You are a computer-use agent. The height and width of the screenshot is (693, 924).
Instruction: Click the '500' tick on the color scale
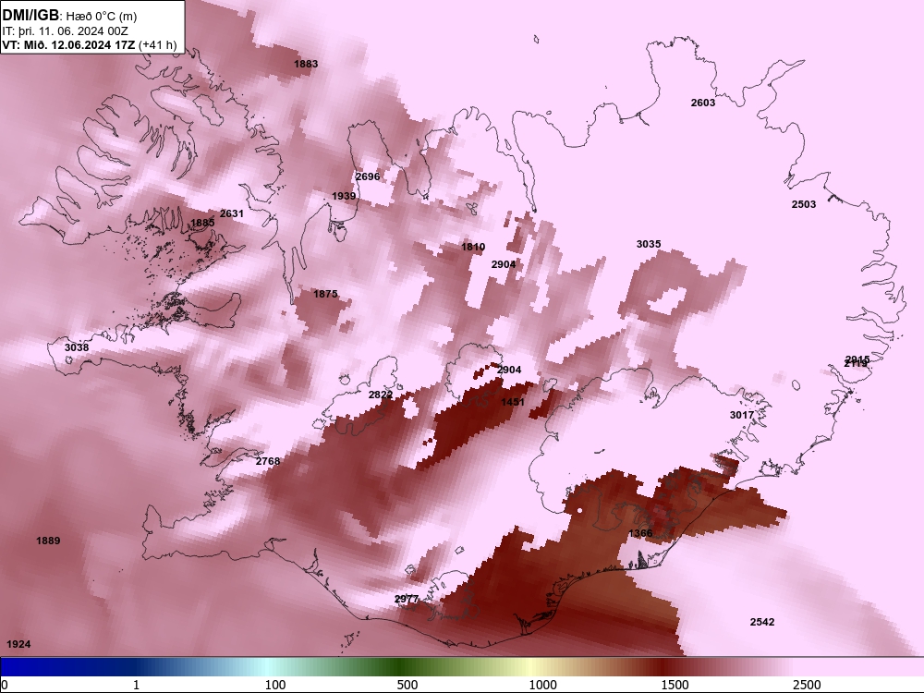[407, 685]
